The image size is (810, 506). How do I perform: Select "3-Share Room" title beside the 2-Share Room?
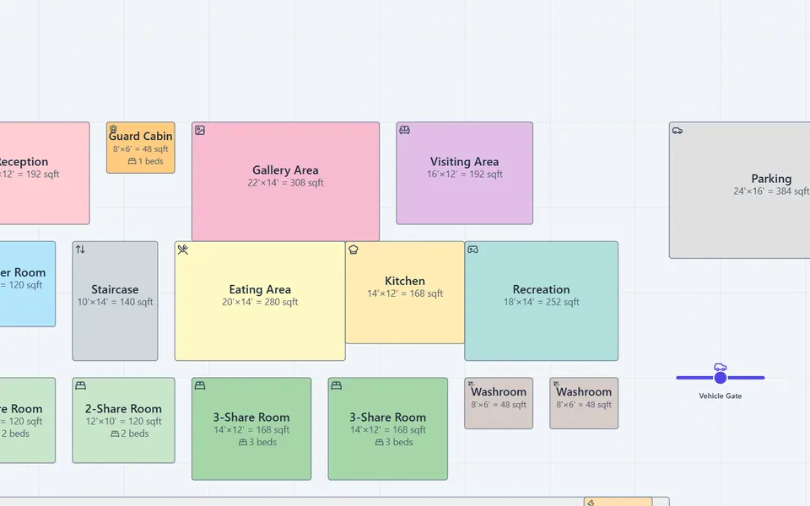pos(251,417)
